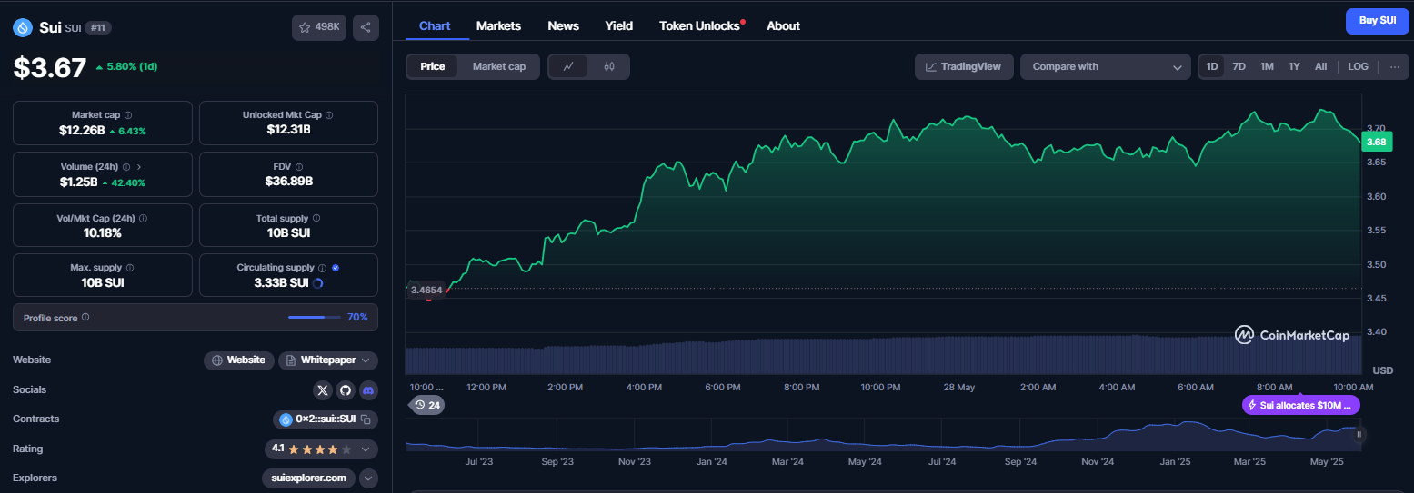Viewport: 1414px width, 493px height.
Task: Expand the Whitepaper dropdown
Action: 365,360
